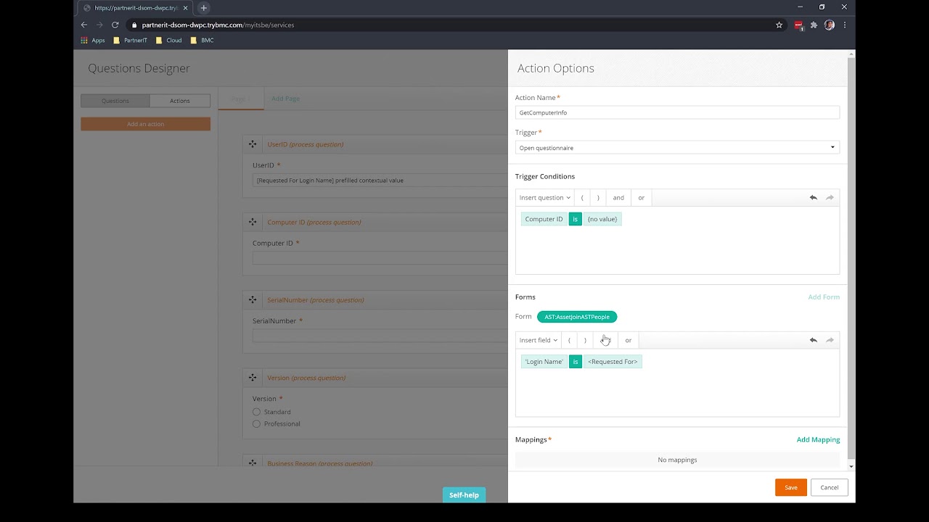
Task: Click the 'is' operator after 'Login Name'
Action: [575, 362]
